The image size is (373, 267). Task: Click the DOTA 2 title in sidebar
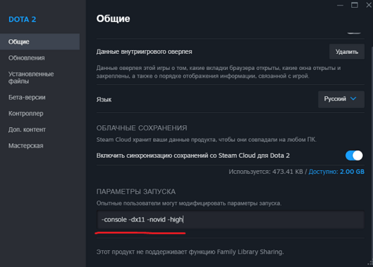point(22,19)
